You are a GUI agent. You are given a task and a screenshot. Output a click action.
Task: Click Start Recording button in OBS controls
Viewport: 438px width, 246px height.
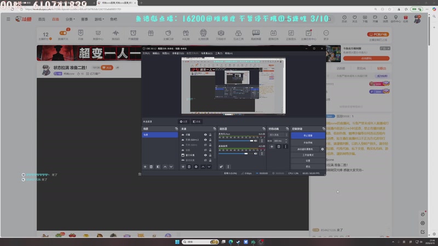[x=308, y=143]
